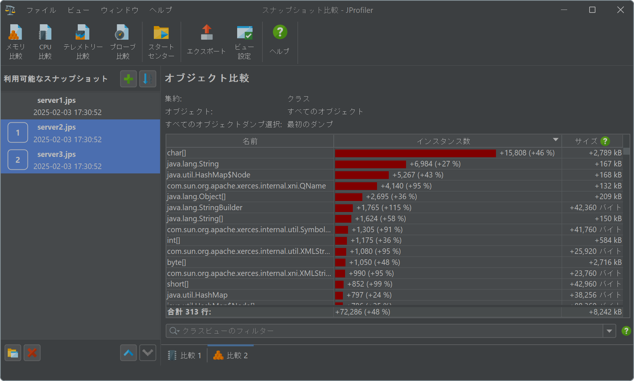Screen dimensions: 634x381
Task: Select the xni.QName class row
Action: coord(395,186)
